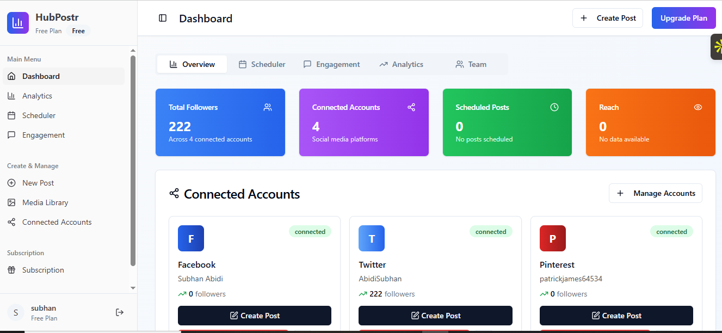
Task: Click the Free plan badge near HubPostr
Action: [78, 31]
